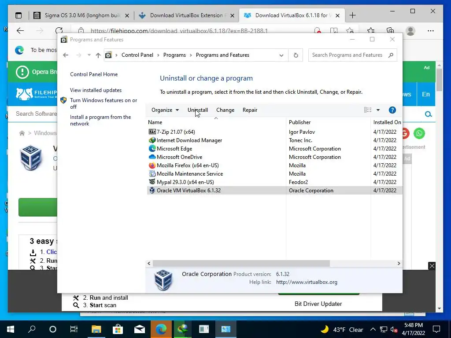Click the OneDrive cloud list icon
451x338 pixels.
pyautogui.click(x=152, y=157)
